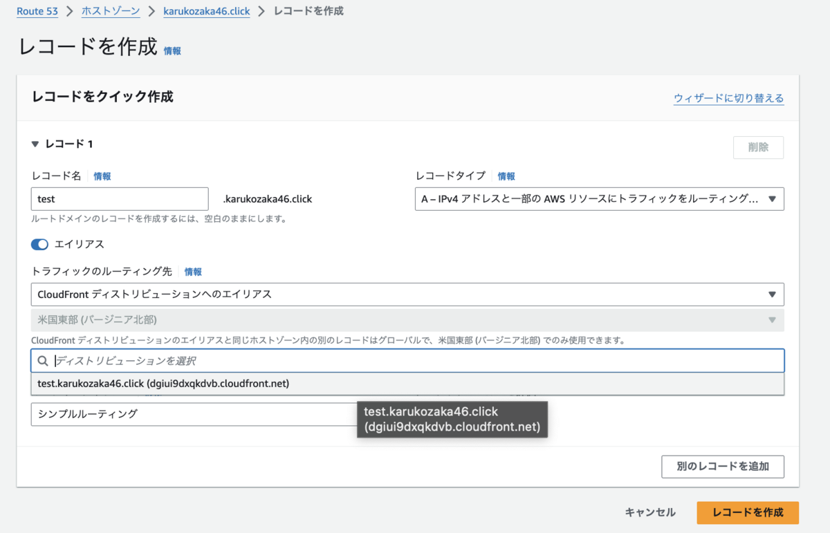Click the レコードをクイック作成 heading
This screenshot has width=830, height=533.
102,97
